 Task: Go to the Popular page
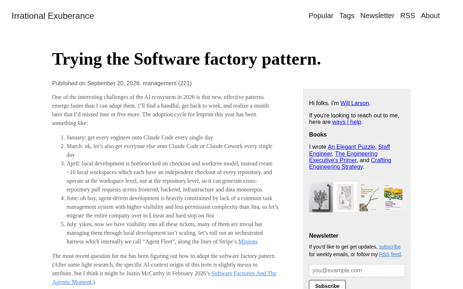(321, 16)
